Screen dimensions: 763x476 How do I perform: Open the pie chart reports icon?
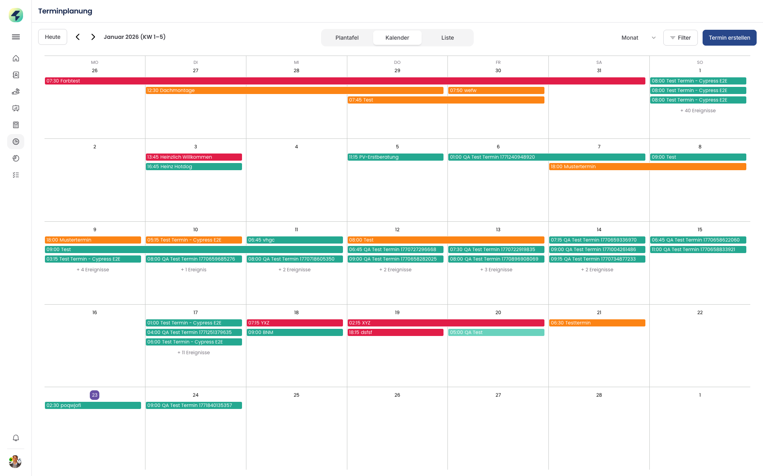[16, 158]
